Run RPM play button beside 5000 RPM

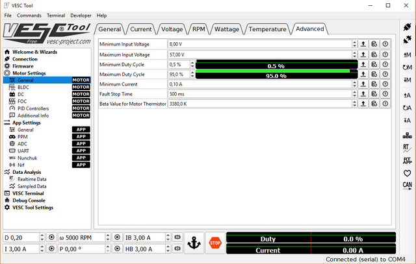(117, 237)
